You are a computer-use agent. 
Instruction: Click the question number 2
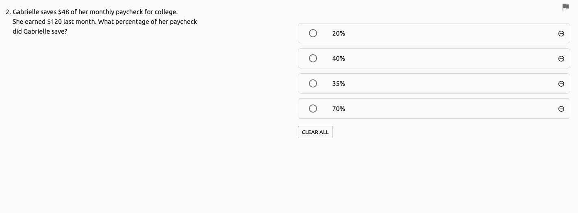[x=8, y=12]
